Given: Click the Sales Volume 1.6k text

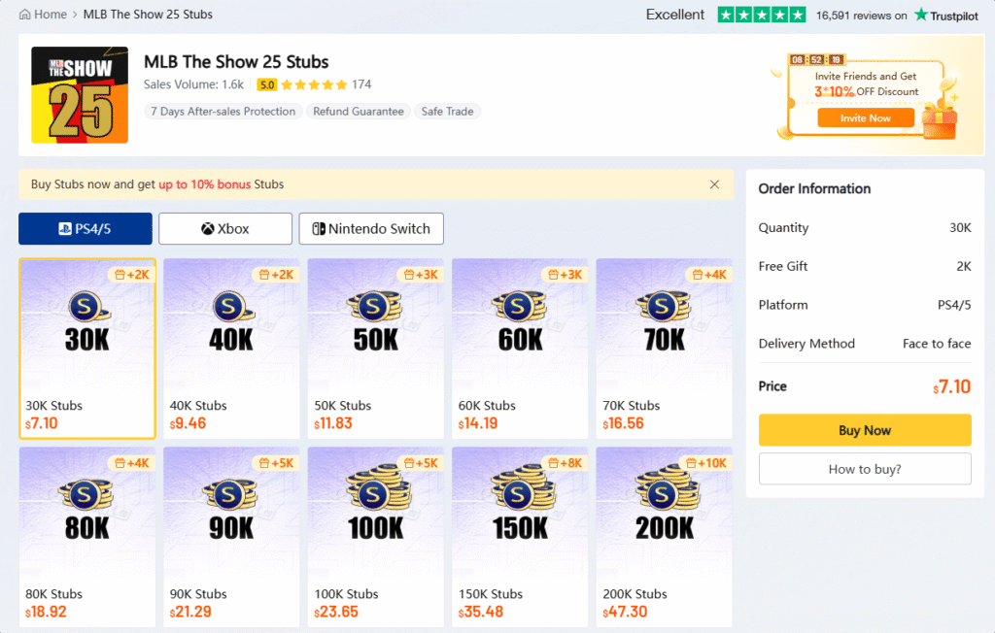Looking at the screenshot, I should 193,85.
